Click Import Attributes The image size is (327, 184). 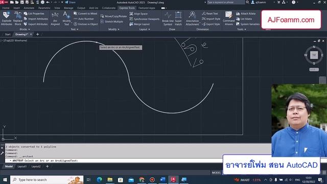coord(36,19)
